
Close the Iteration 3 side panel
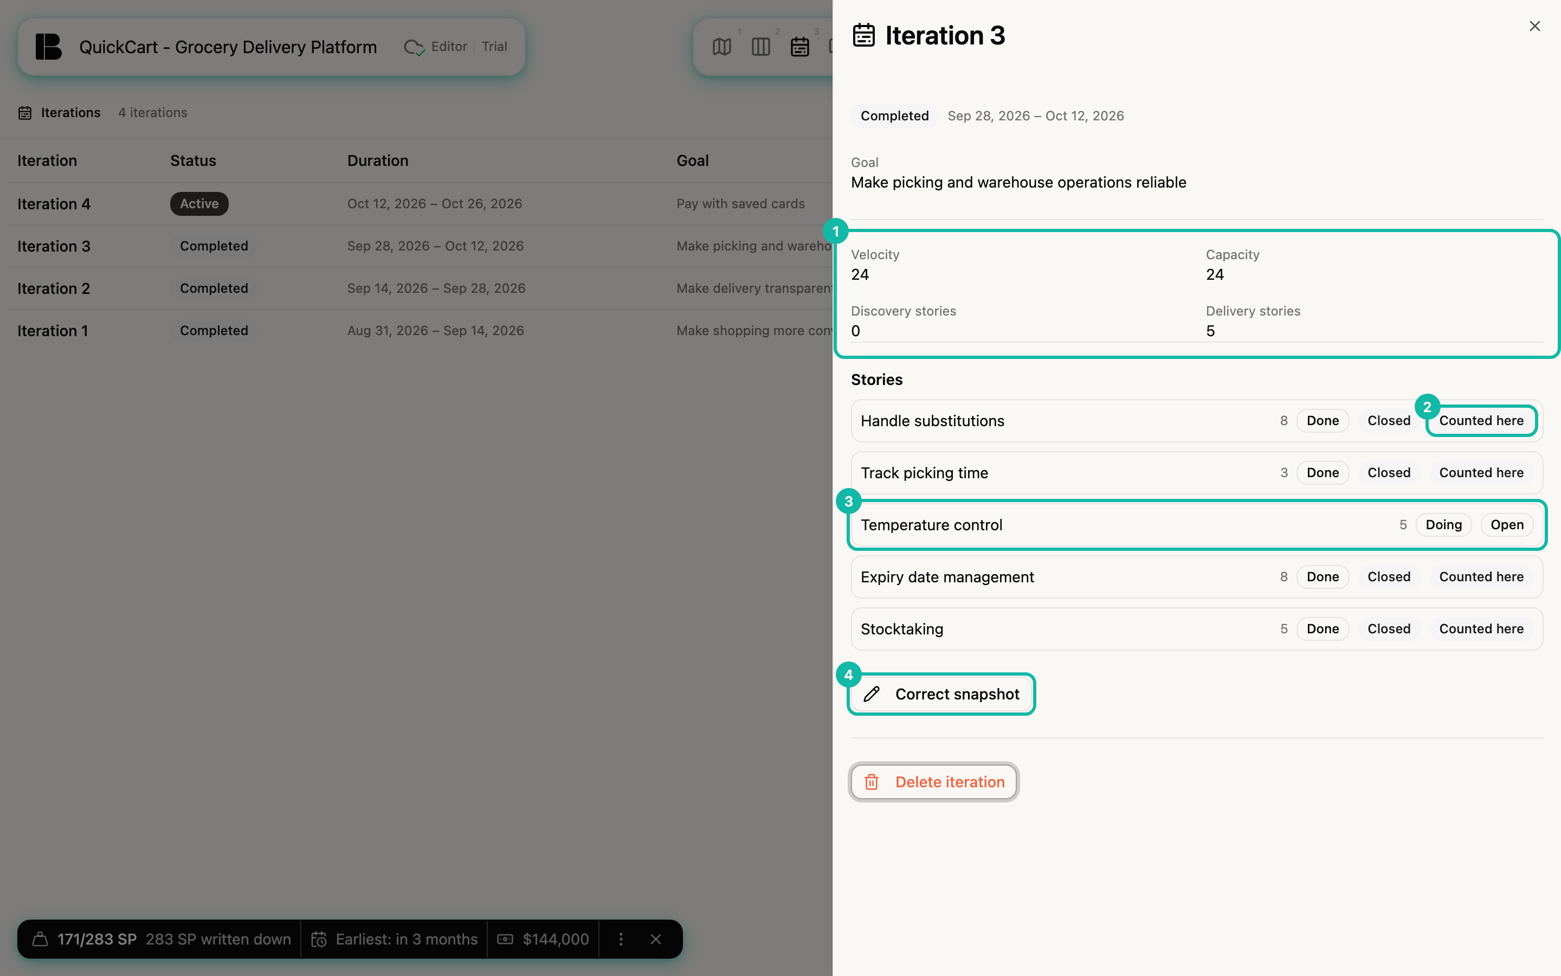click(x=1534, y=26)
